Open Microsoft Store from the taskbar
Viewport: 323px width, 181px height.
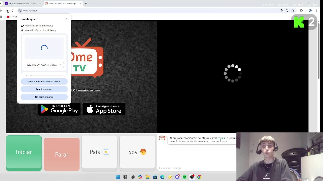[x=155, y=177]
